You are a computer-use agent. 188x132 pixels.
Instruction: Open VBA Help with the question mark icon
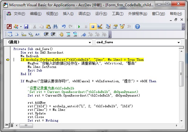[x=138, y=27]
